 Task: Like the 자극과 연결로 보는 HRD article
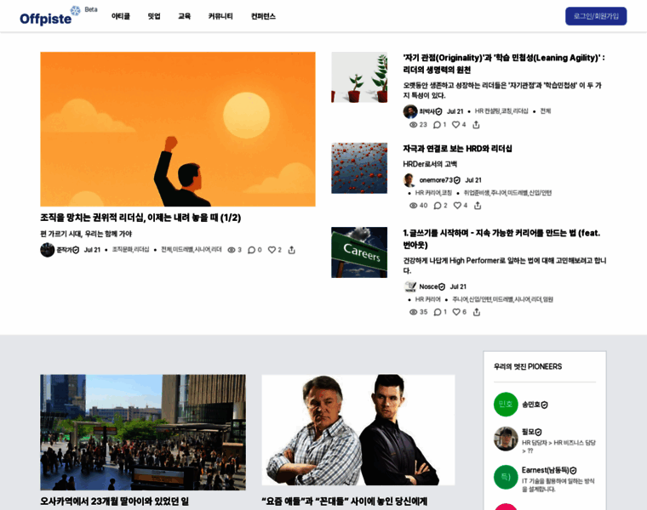point(457,206)
